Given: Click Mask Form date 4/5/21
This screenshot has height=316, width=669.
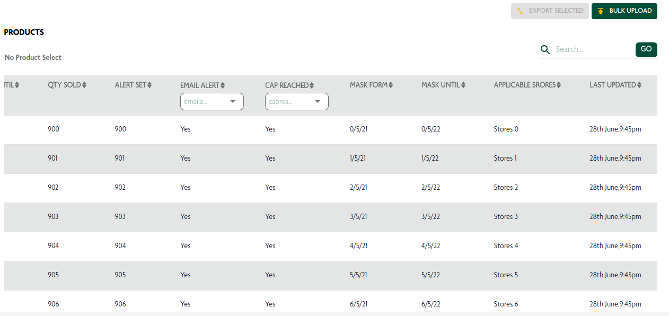Looking at the screenshot, I should click(x=358, y=245).
